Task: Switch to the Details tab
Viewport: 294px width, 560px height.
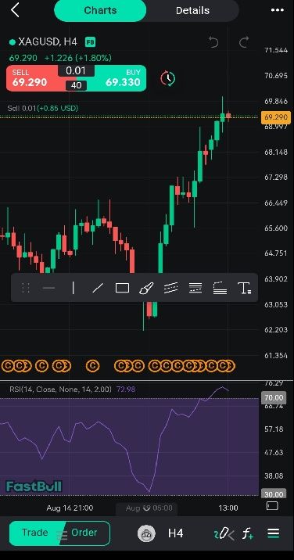Action: click(x=192, y=10)
